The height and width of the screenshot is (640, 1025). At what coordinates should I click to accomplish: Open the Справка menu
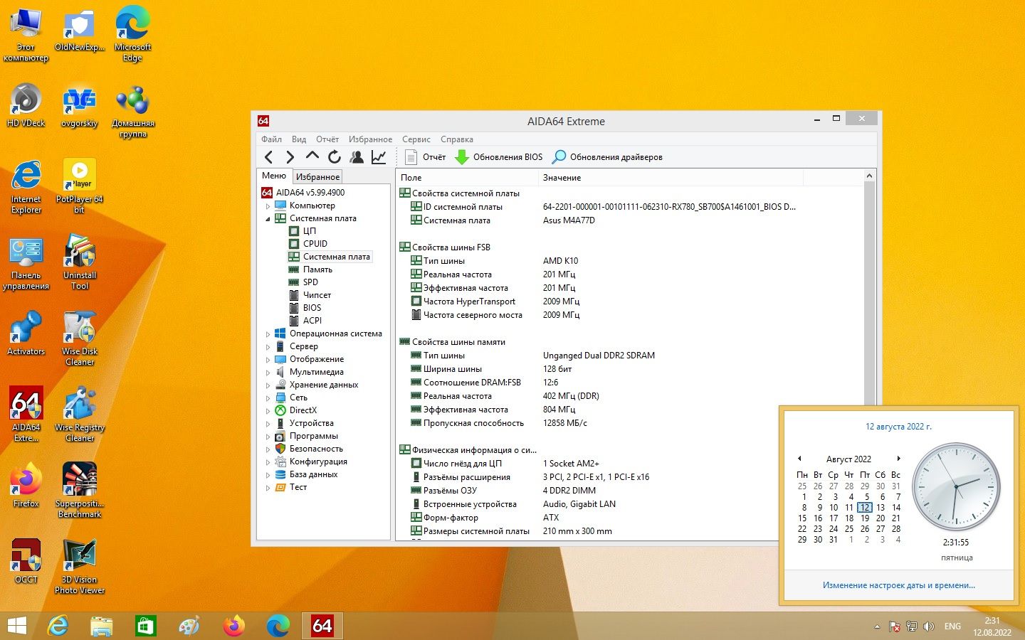[457, 139]
